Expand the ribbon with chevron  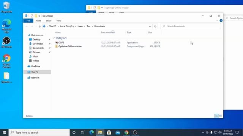point(217,20)
